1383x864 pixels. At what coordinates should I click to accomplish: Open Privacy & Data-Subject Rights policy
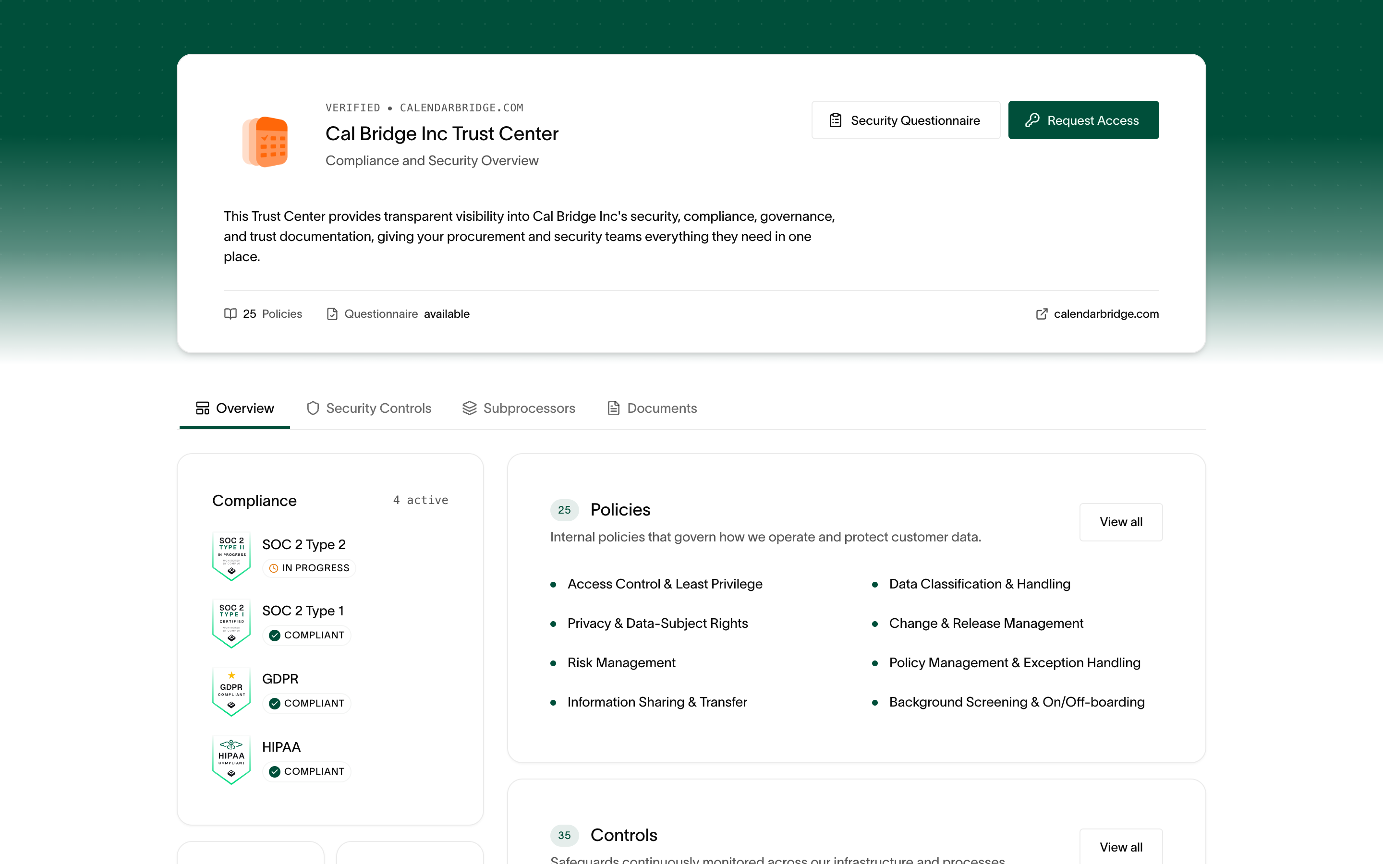tap(658, 624)
